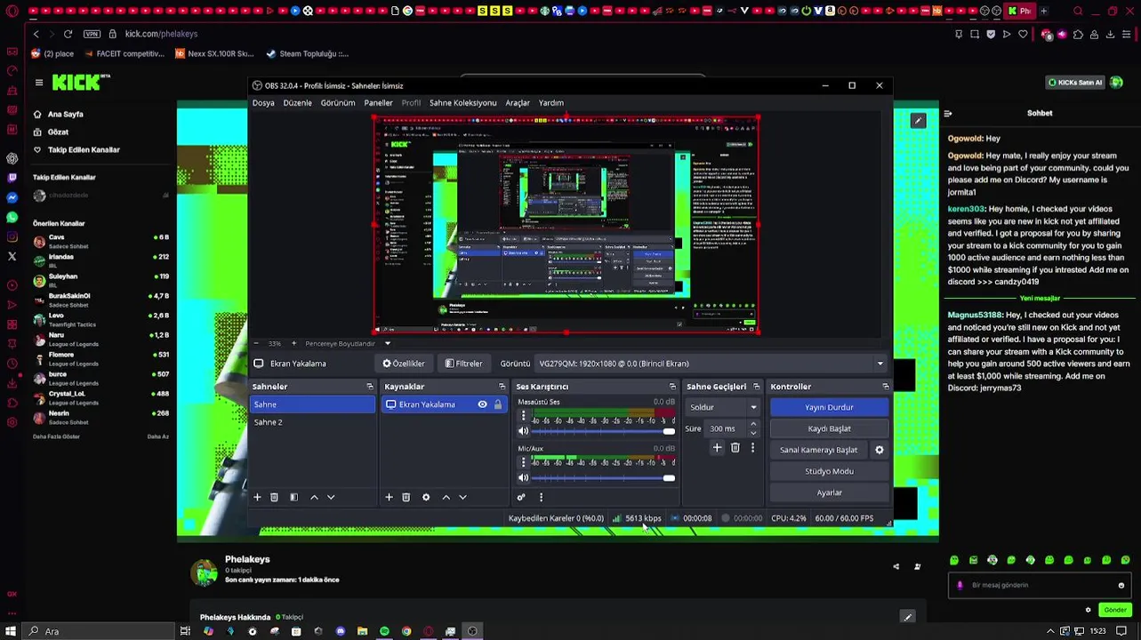The height and width of the screenshot is (640, 1141).
Task: Undock Sahne Geçişleri panel via float icon
Action: tap(757, 387)
